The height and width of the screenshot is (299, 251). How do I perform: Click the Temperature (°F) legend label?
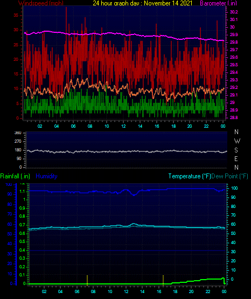[x=190, y=176]
